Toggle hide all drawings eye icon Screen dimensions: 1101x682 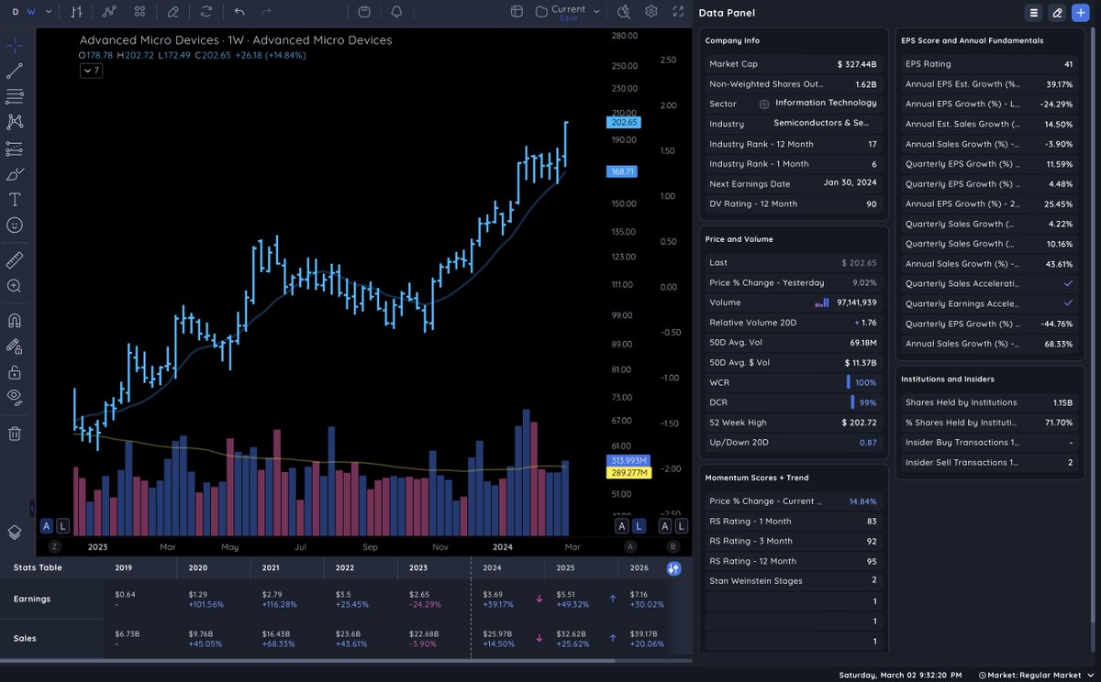coord(15,397)
